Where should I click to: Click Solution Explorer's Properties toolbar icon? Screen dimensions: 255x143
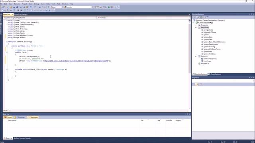click(194, 17)
